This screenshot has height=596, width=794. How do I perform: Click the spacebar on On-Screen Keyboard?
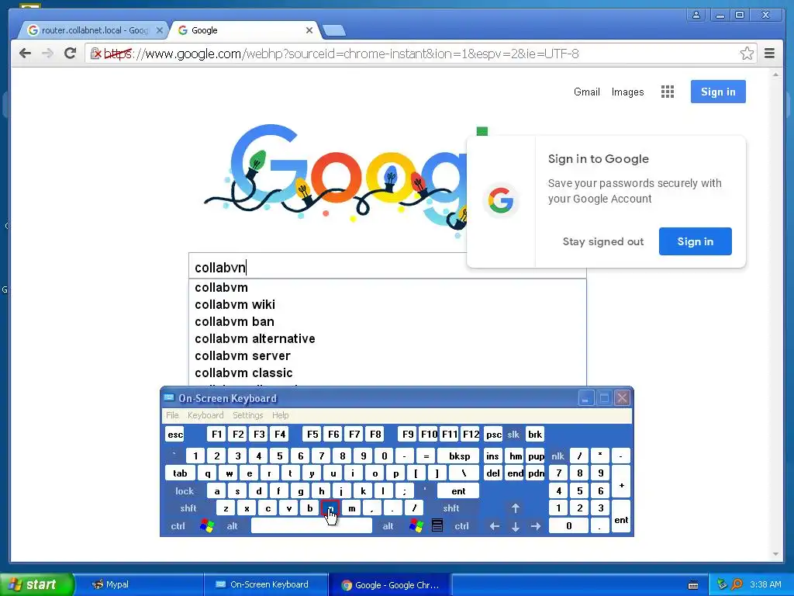coord(312,526)
